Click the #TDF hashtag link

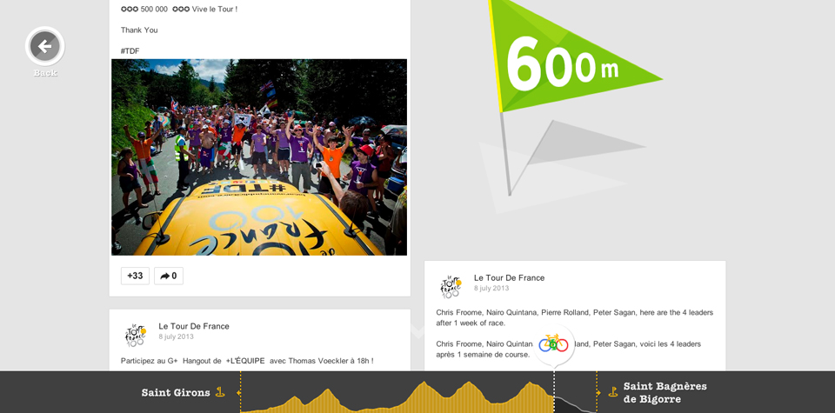(x=130, y=51)
